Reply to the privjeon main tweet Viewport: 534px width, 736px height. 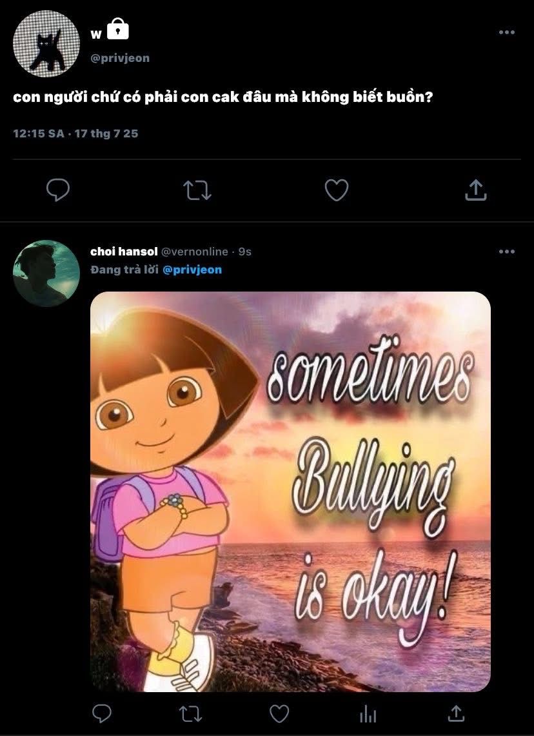point(58,190)
